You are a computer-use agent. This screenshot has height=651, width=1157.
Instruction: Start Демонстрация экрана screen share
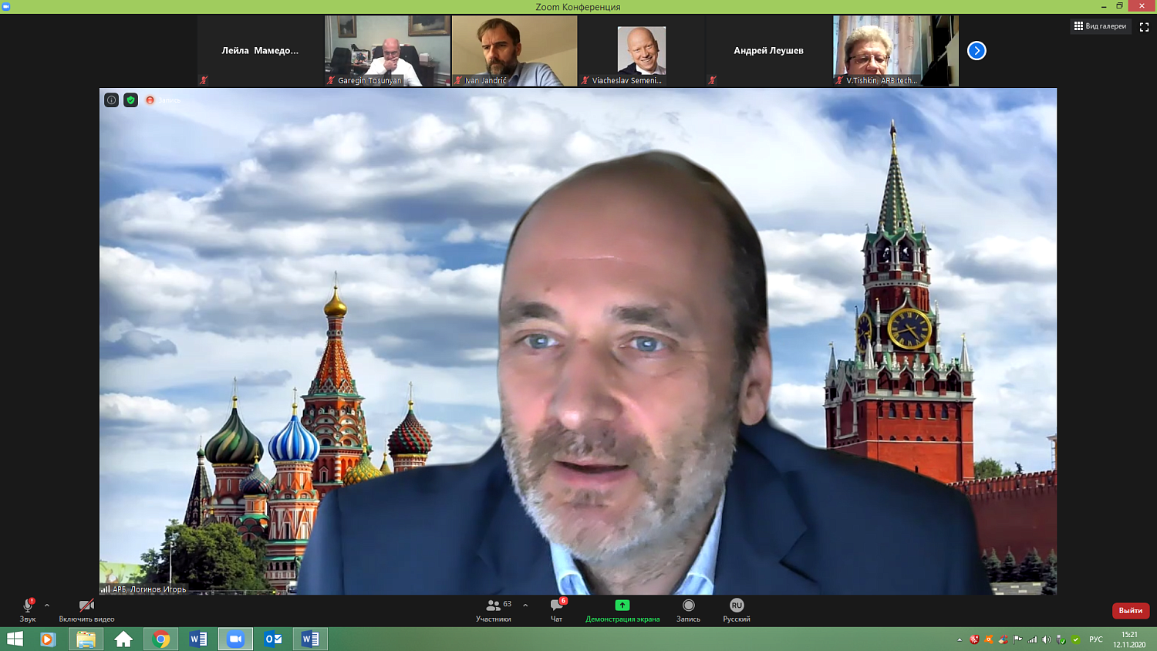point(622,611)
